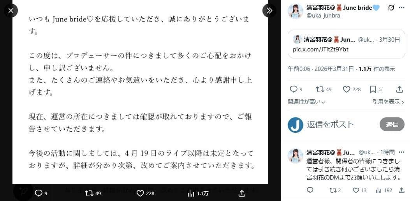The height and width of the screenshot is (201, 410).
Task: Like the main post in side panel
Action: tap(347, 90)
